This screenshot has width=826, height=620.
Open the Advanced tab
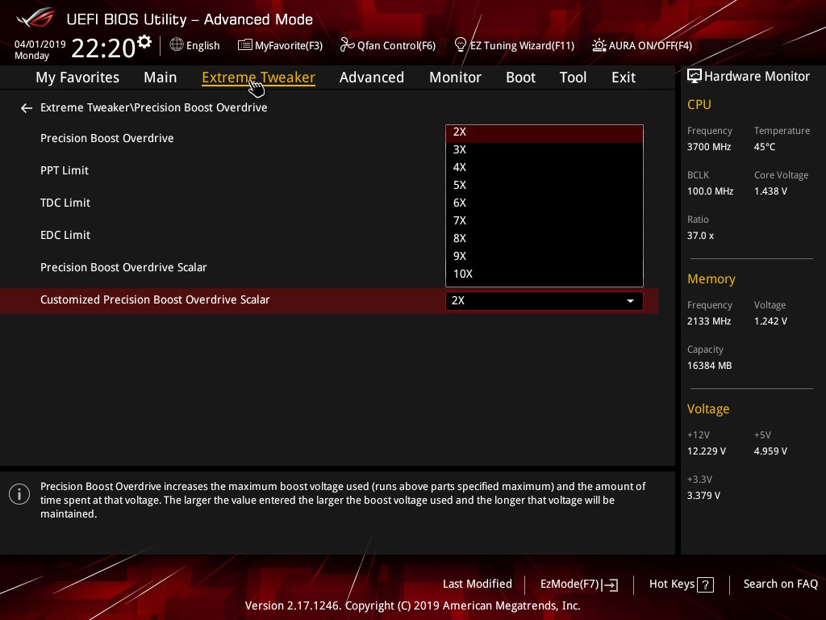[x=372, y=77]
